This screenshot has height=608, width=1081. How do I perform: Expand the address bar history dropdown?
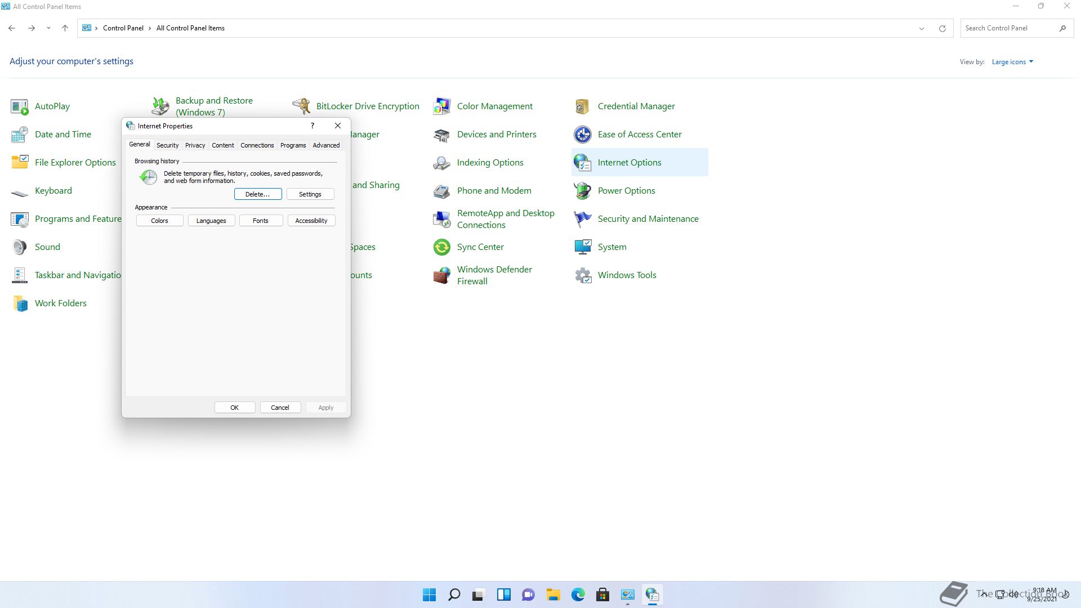pyautogui.click(x=922, y=28)
